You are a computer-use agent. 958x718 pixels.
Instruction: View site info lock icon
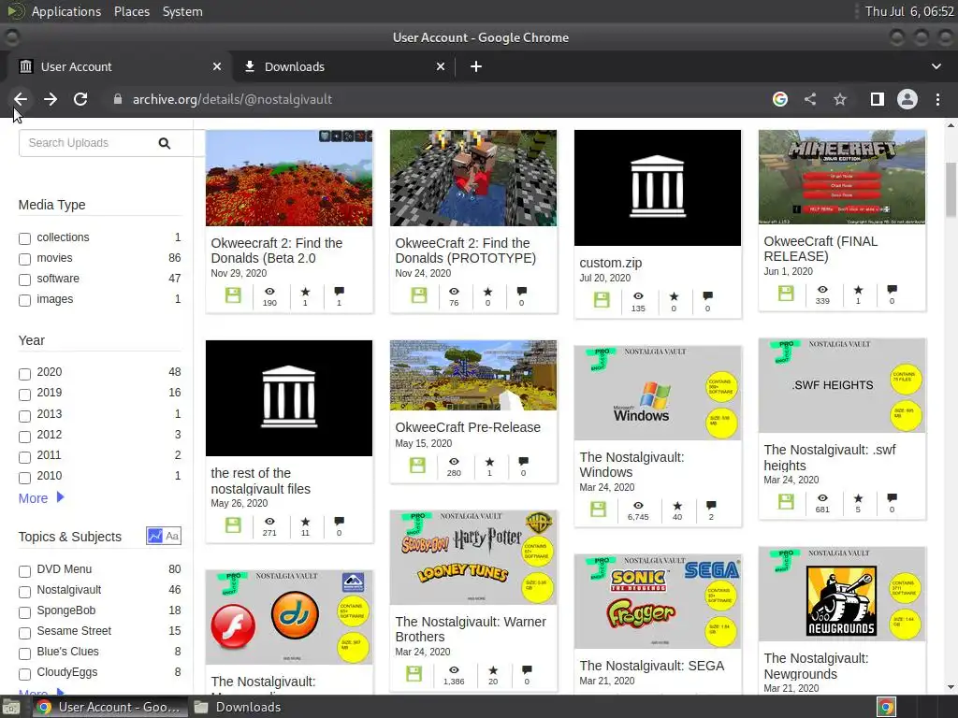click(118, 99)
